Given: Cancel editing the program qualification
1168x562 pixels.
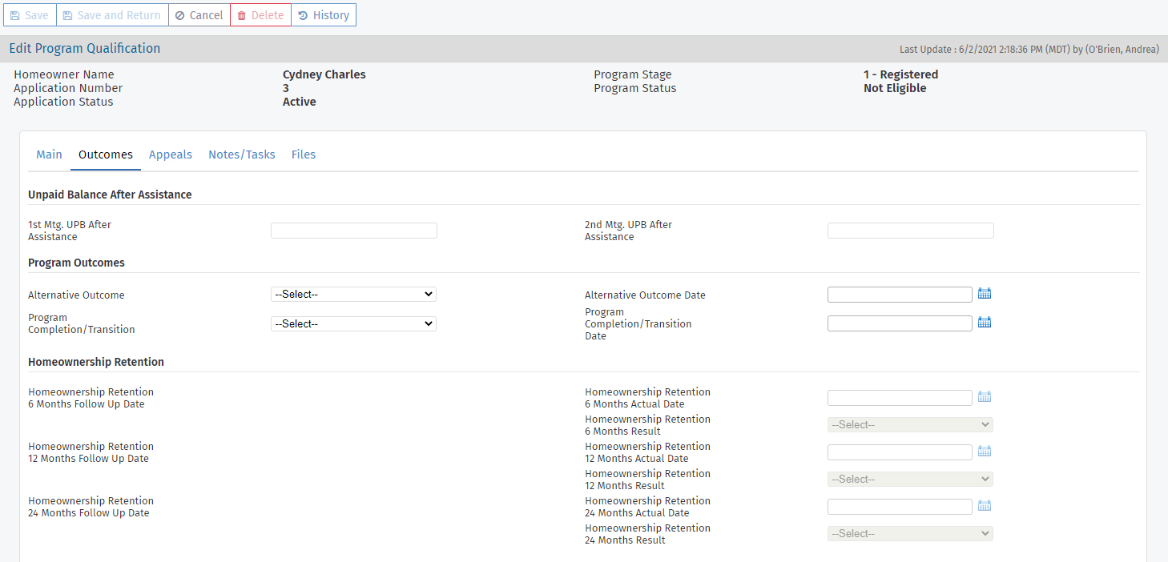Looking at the screenshot, I should (199, 15).
